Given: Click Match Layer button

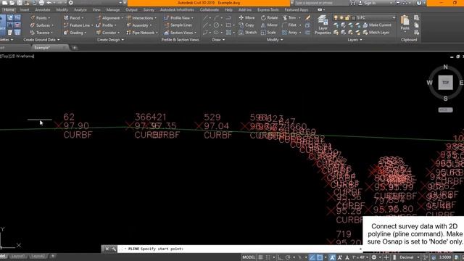Looking at the screenshot, I should point(376,33).
